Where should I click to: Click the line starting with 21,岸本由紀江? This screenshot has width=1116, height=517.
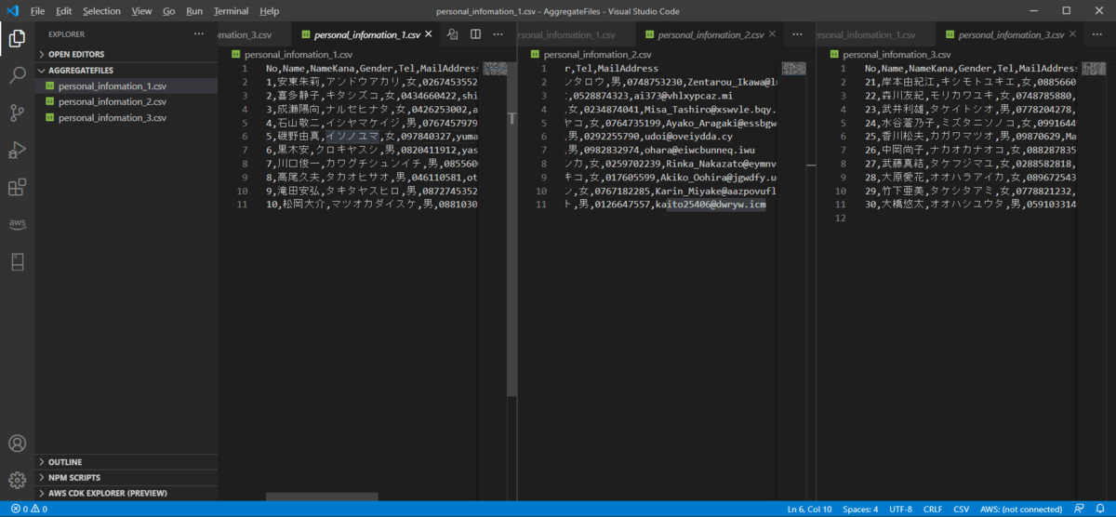coord(970,81)
